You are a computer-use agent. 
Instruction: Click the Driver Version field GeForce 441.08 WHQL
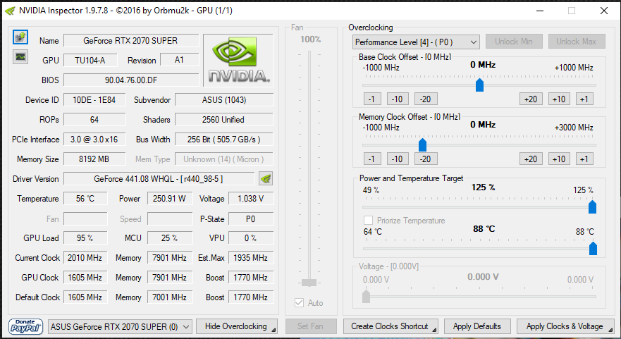coord(159,179)
